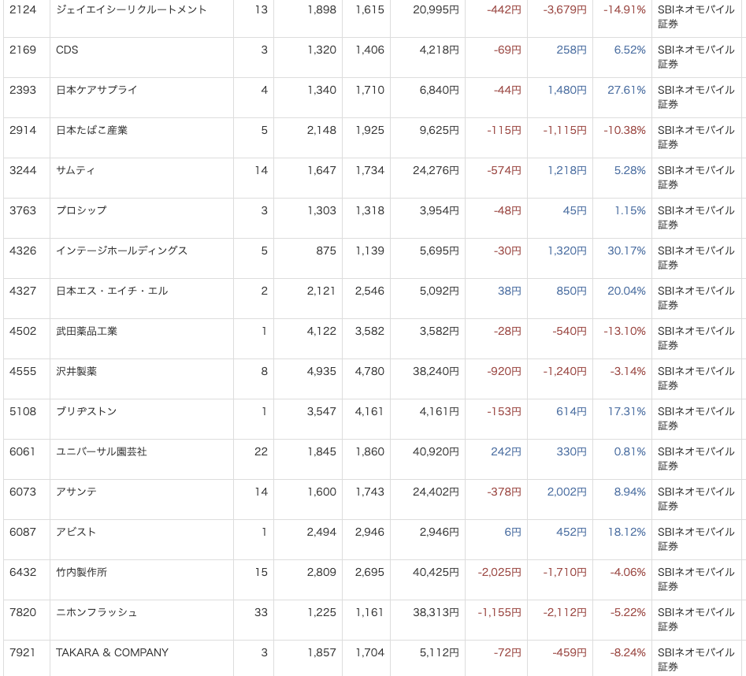The width and height of the screenshot is (746, 676).
Task: Click 武田薬品工業 company name
Action: pos(87,331)
